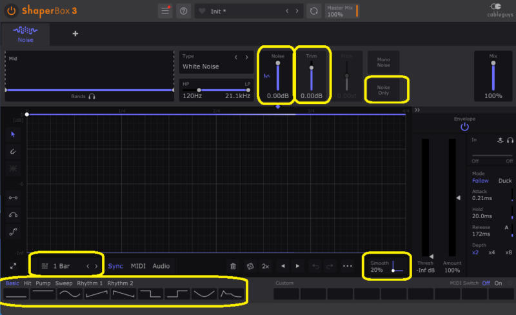Enable Noise Only mode
This screenshot has width=516, height=315.
384,91
